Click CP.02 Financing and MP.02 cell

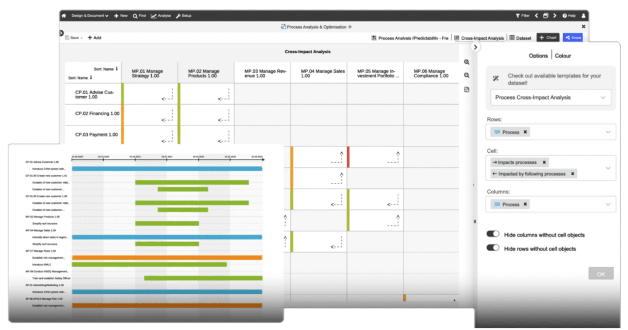206,115
